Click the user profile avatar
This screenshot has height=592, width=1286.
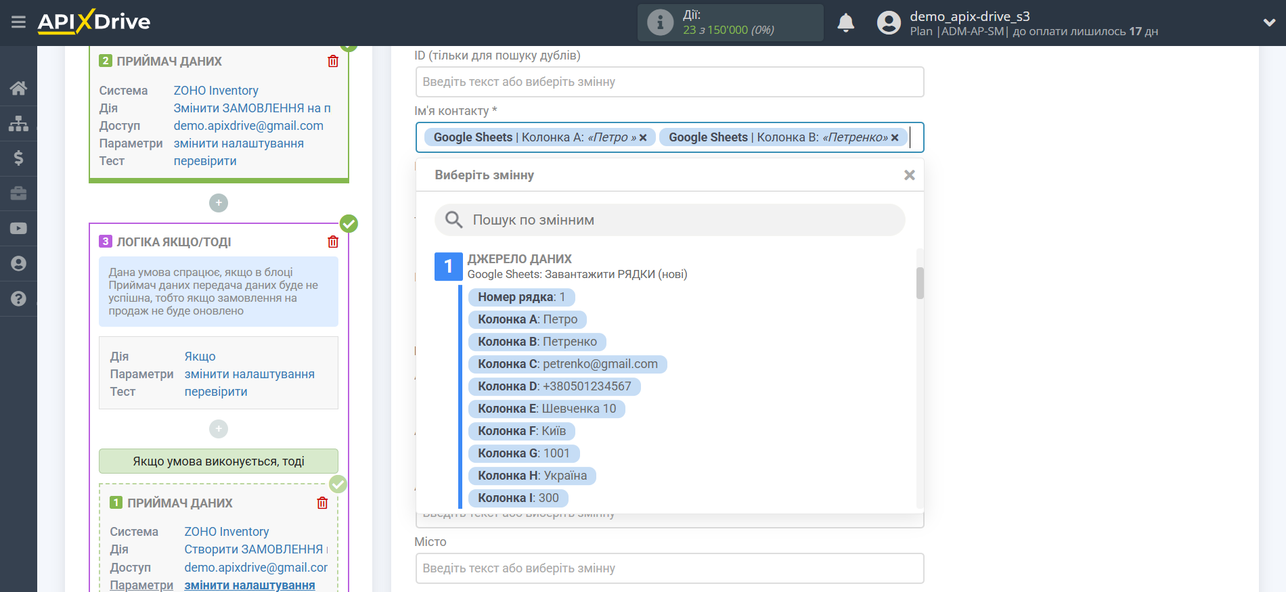(x=889, y=23)
